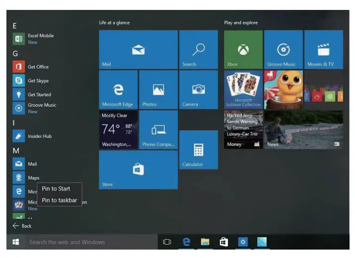Open the yellow bird game tile

(x=284, y=90)
